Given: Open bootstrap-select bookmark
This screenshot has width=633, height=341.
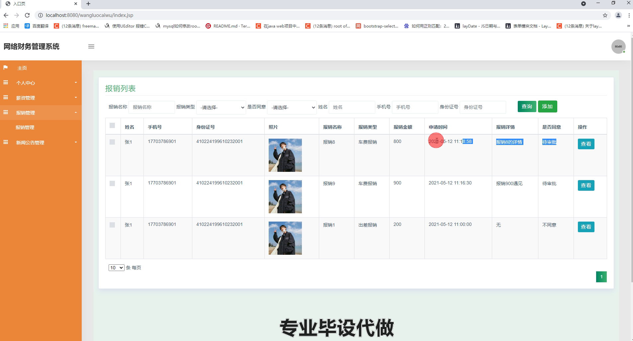Looking at the screenshot, I should 377,26.
